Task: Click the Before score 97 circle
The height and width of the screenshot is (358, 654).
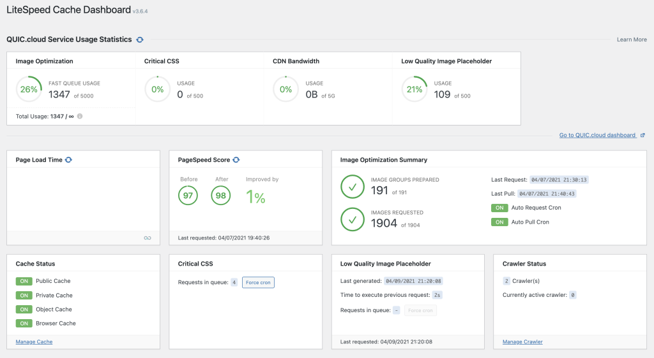Action: [188, 196]
